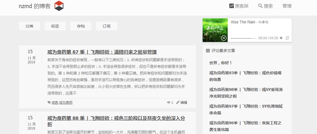
Task: Click the 88 季 post excerpt 前言又到了油菜花
Action: point(116,132)
